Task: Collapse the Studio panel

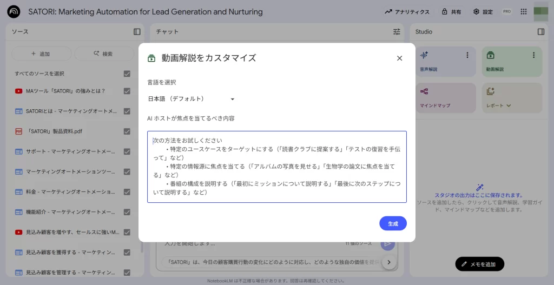Action: [x=541, y=32]
